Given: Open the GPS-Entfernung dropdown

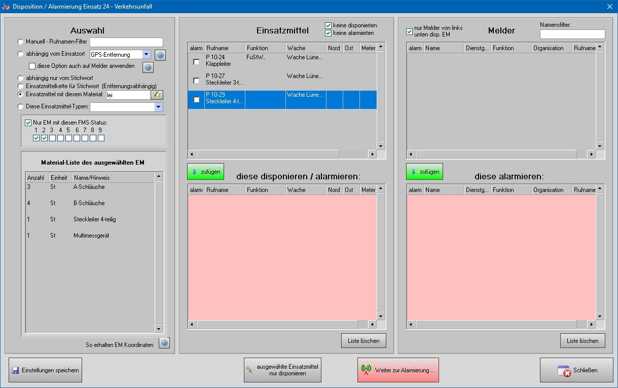Looking at the screenshot, I should coord(146,55).
